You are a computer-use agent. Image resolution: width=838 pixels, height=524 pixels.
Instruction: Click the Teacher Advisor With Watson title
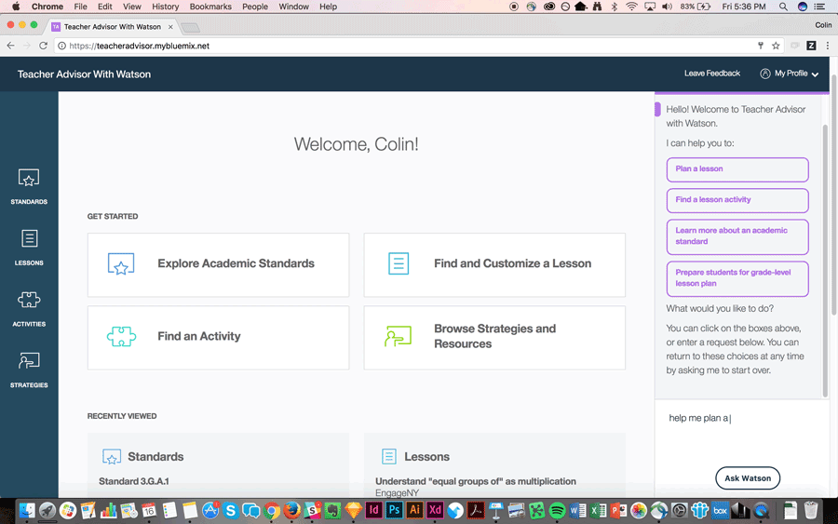[x=84, y=74]
